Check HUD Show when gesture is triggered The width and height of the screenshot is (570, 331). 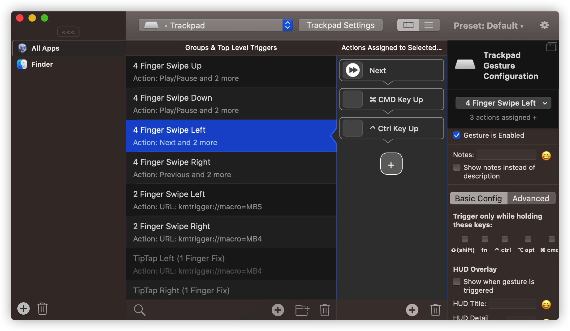(457, 282)
